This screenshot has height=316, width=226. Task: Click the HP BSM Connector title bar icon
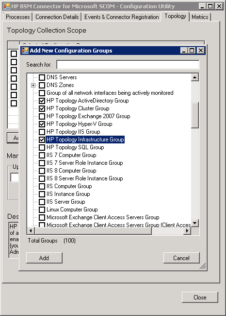(x=6, y=6)
